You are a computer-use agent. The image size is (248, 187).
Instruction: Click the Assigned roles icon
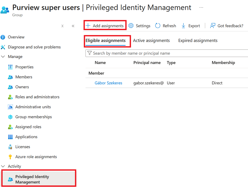tap(10, 127)
